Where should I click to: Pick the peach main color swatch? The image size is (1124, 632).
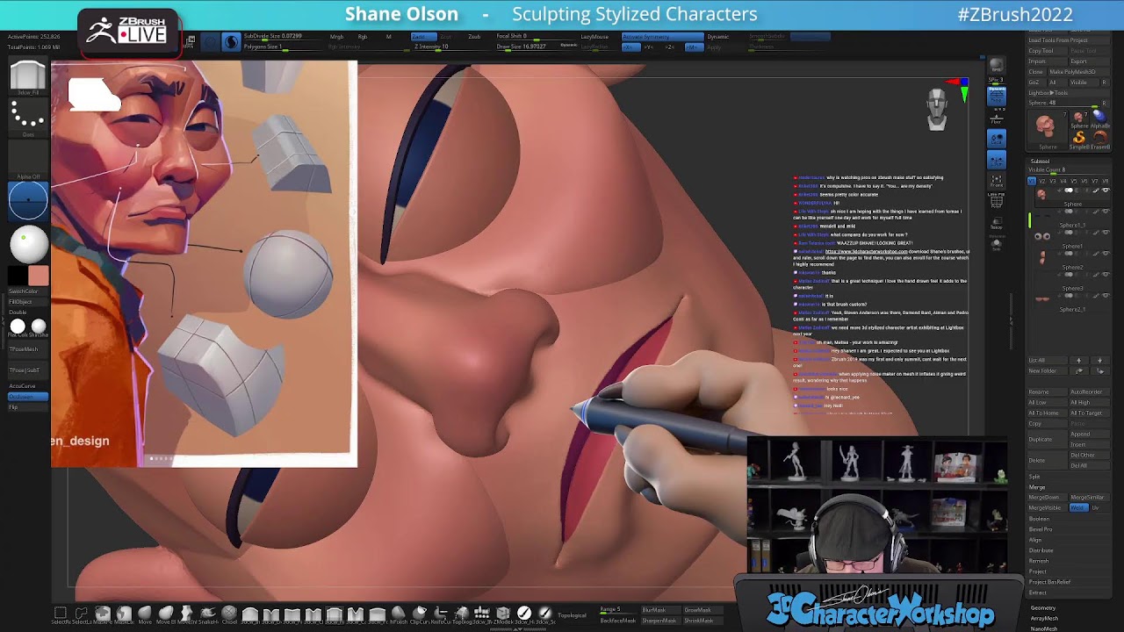tap(39, 276)
